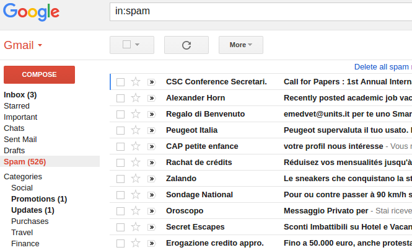
Task: Open the Finance category
Action: [x=25, y=244]
